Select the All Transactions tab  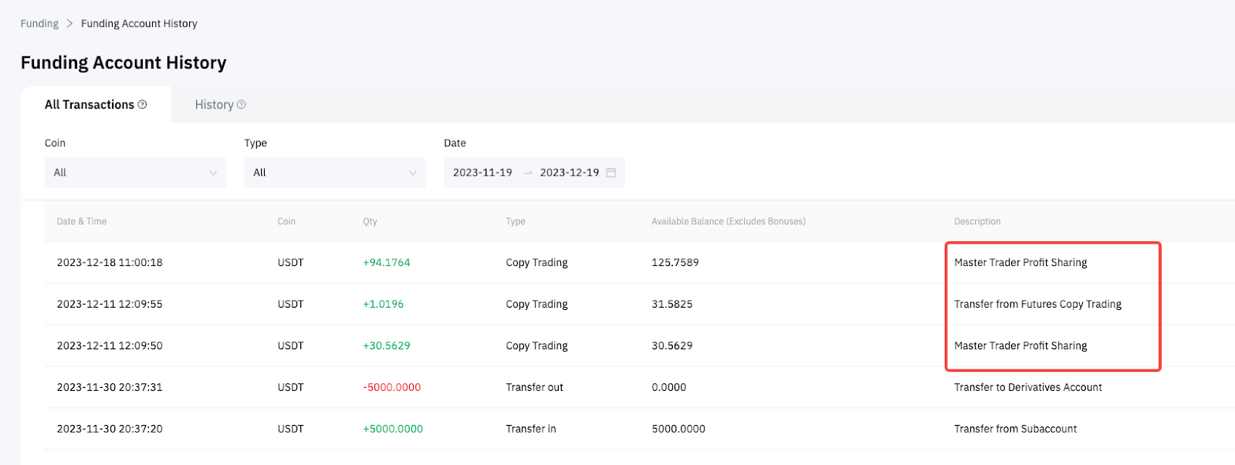tap(90, 105)
